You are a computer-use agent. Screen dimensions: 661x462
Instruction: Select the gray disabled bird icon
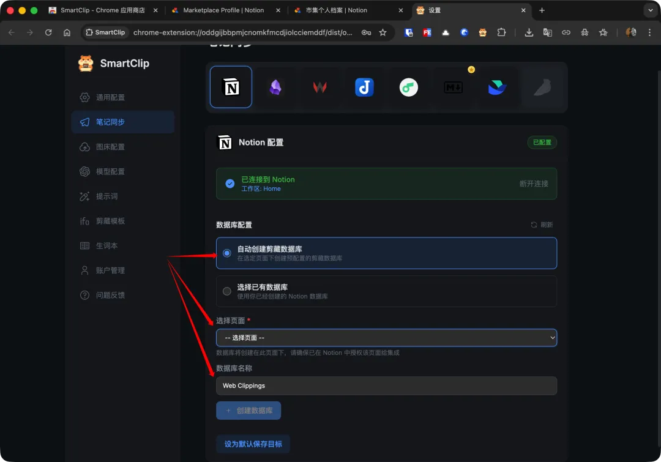[x=542, y=88]
